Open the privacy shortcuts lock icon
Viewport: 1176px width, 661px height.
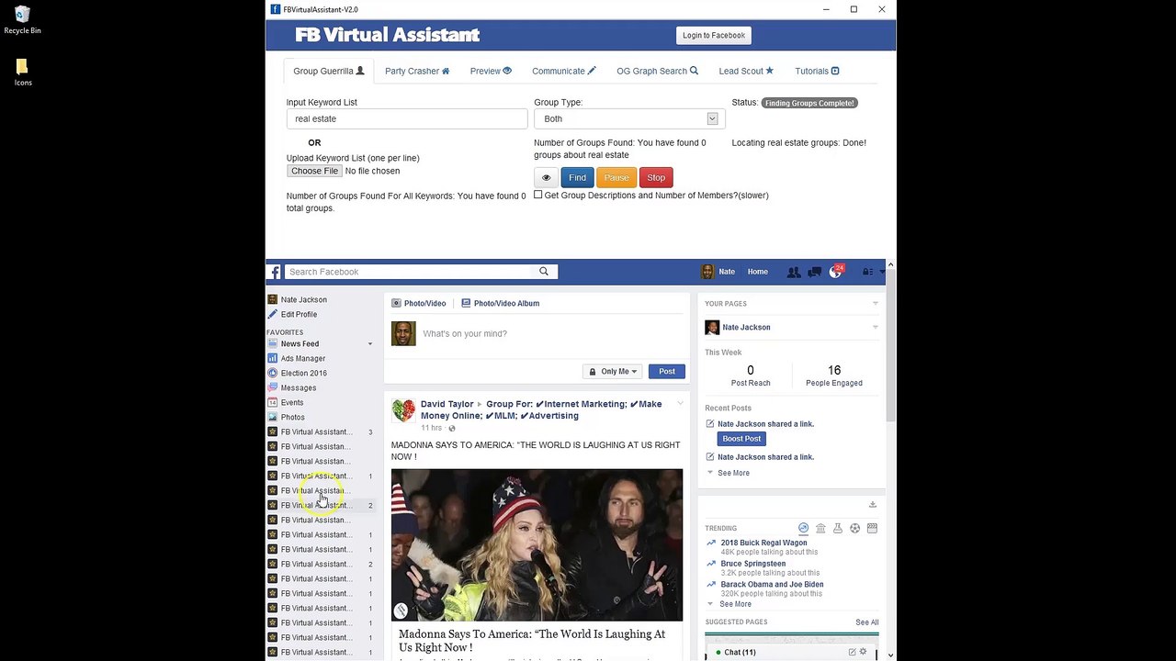pyautogui.click(x=866, y=272)
